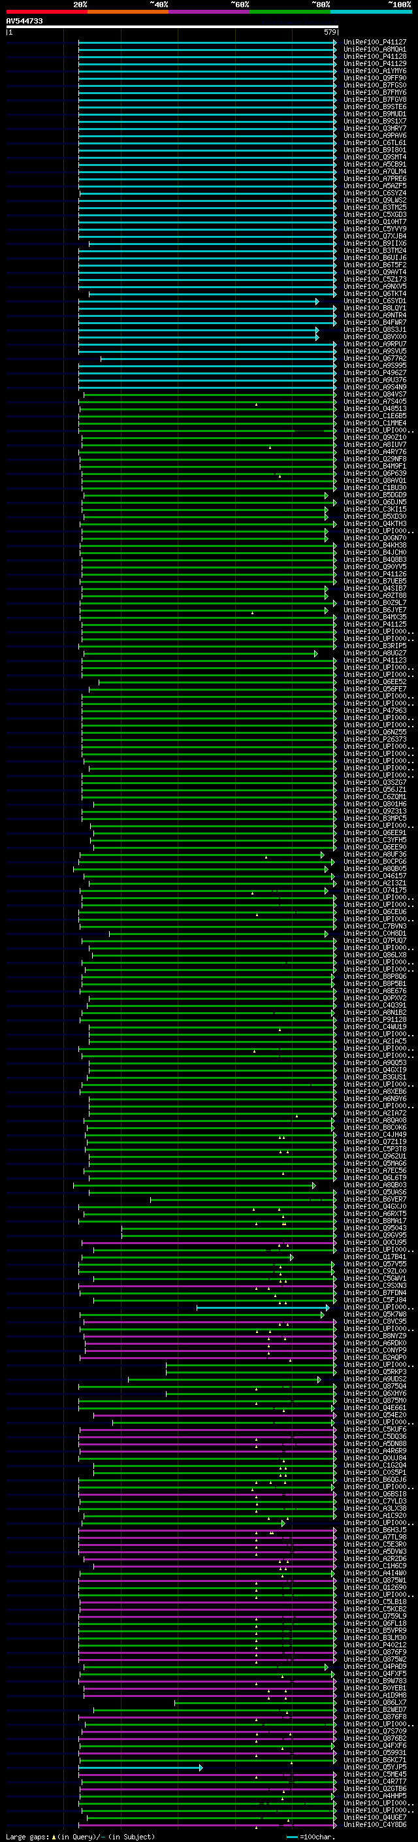Select hit label UniRef100_C1E6B5
418x1842 pixels.
click(375, 416)
